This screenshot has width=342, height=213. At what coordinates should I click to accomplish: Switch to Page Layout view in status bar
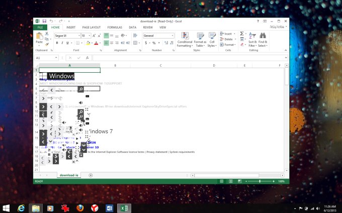click(x=230, y=181)
